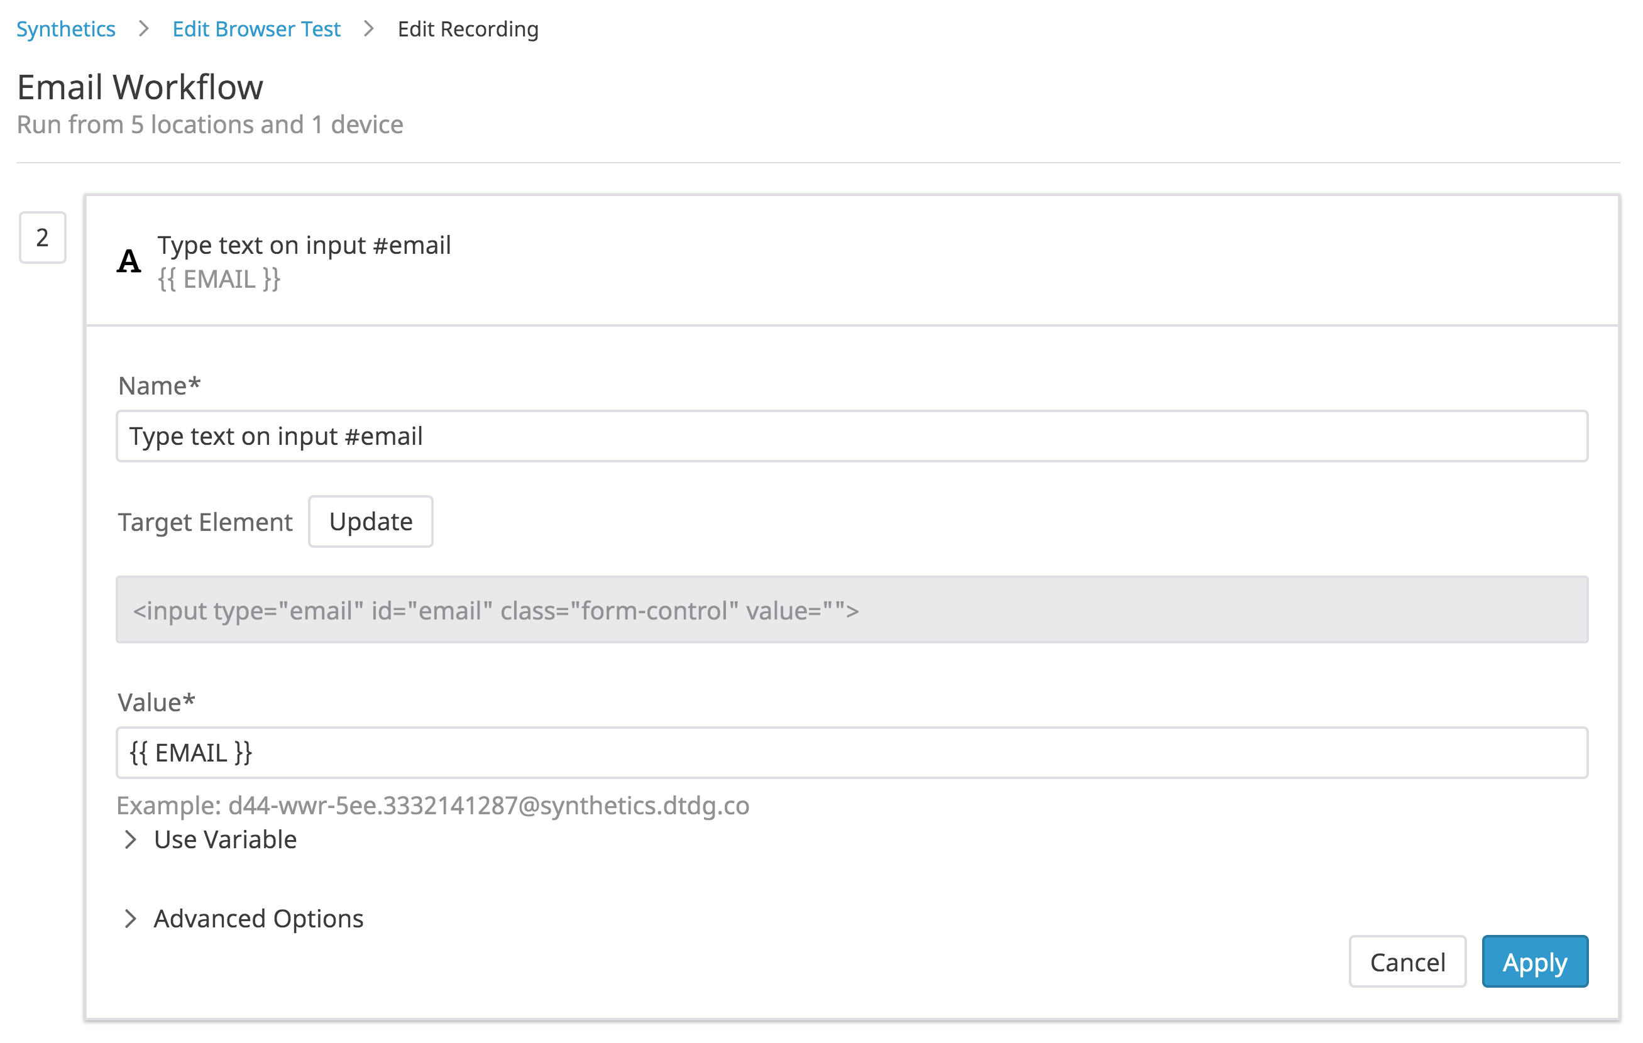Click the chevron beside Use Variable
Screen dimensions: 1643x1043
point(130,839)
